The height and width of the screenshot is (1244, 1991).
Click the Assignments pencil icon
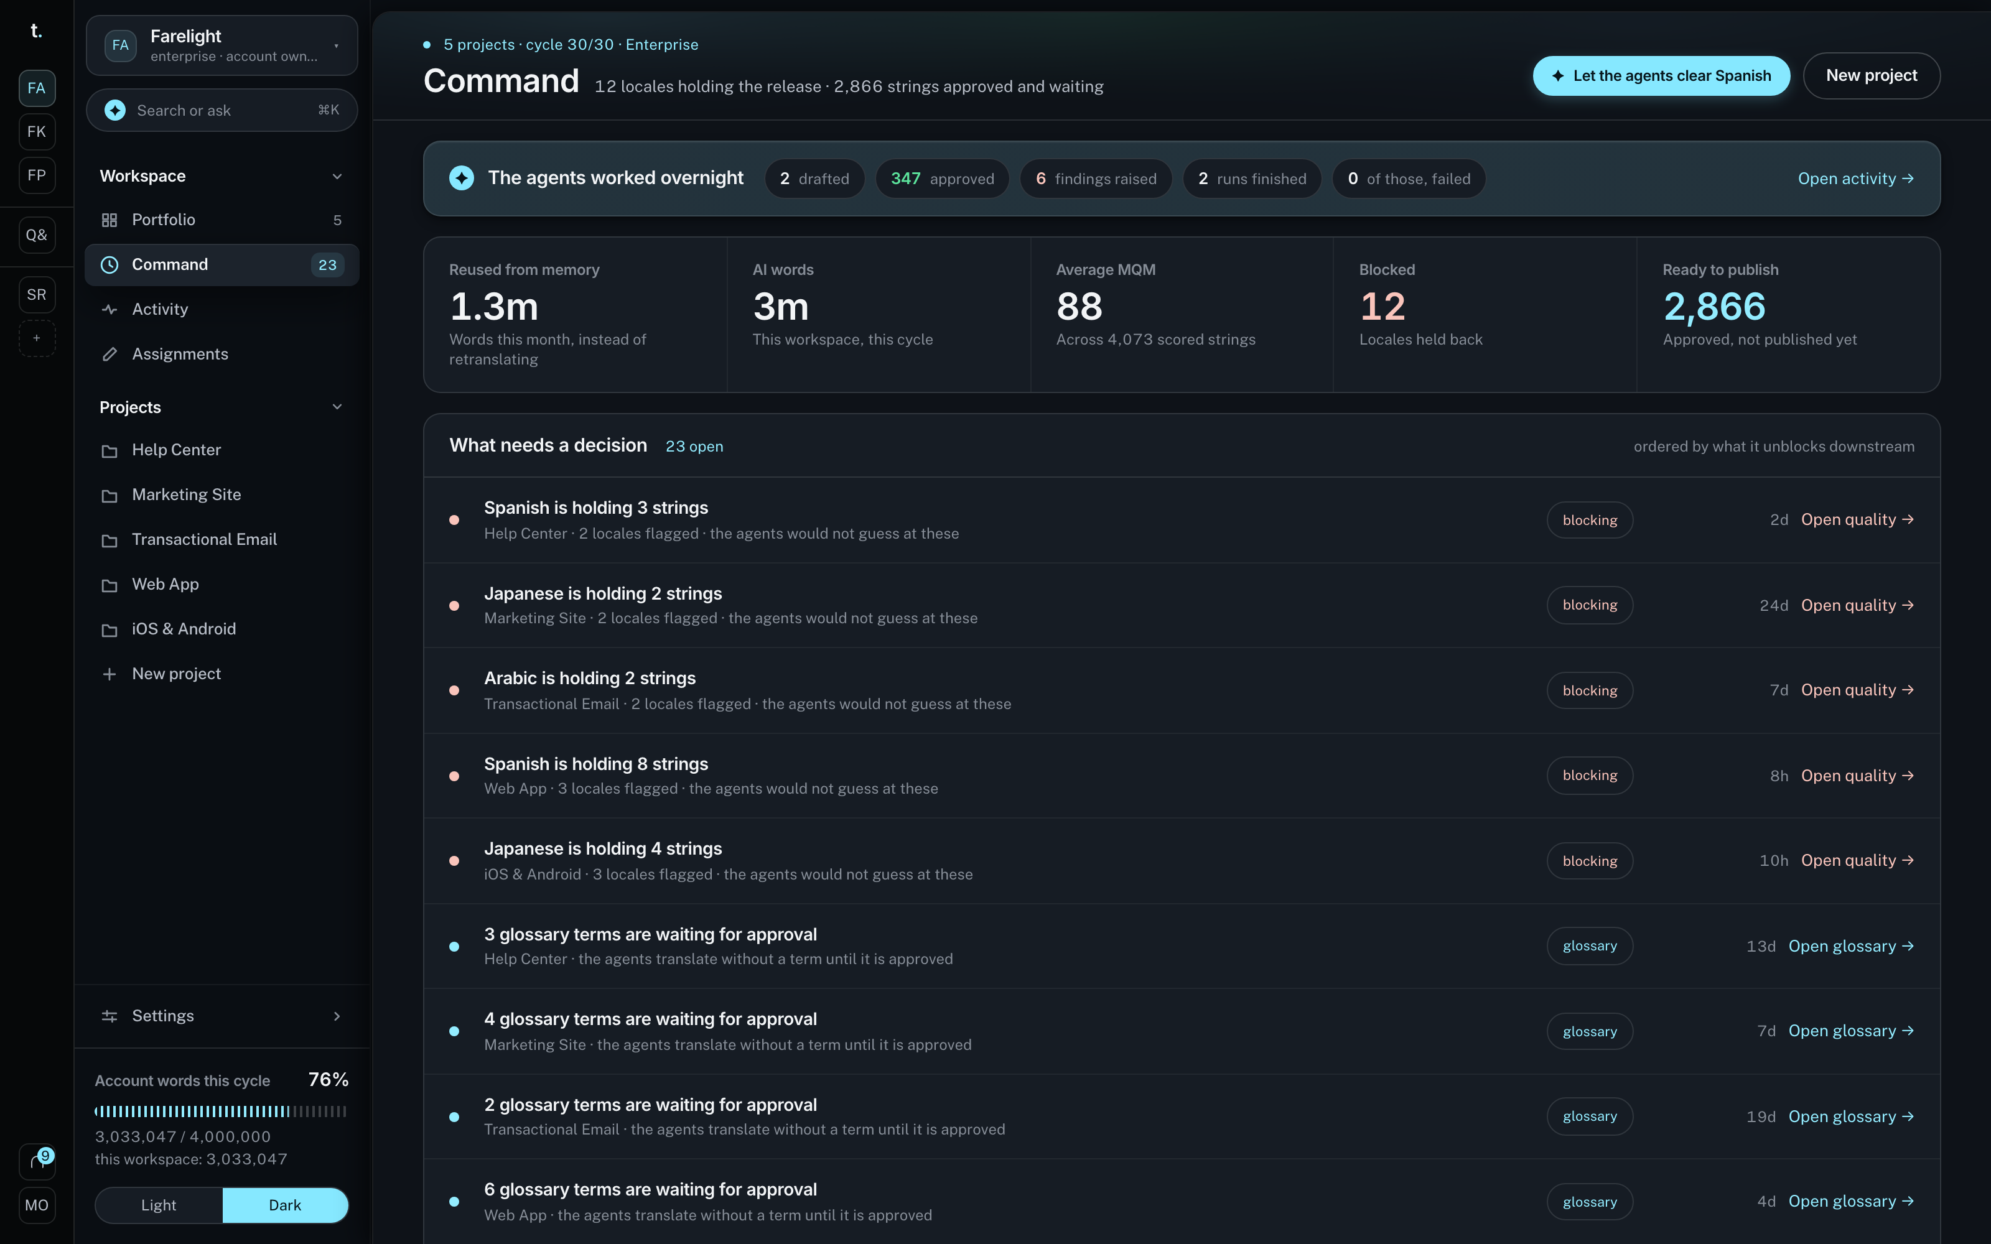point(110,355)
